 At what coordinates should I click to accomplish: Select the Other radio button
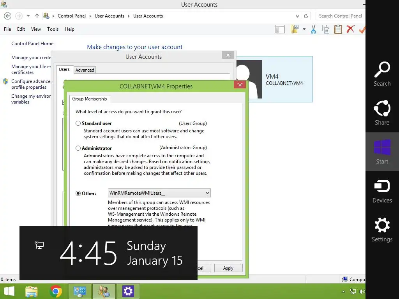click(x=78, y=193)
